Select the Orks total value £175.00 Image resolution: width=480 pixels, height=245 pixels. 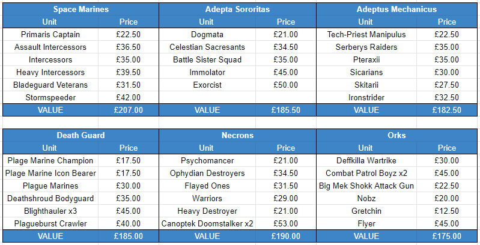tap(446, 237)
